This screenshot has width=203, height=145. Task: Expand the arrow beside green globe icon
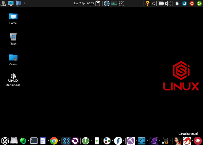(28, 141)
